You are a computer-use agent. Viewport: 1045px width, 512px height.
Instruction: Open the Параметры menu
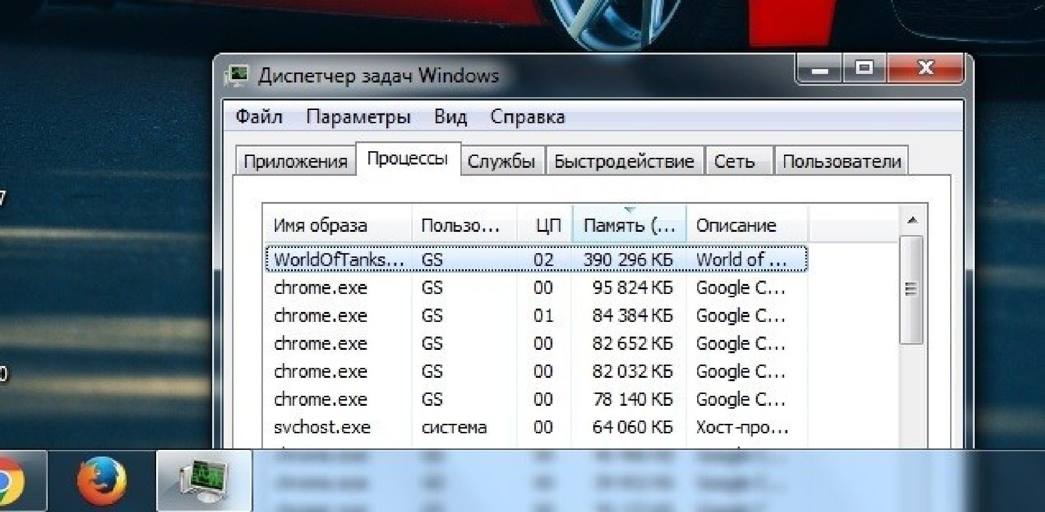358,117
